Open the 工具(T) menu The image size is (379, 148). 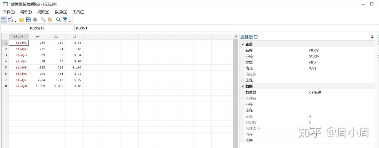tap(78, 12)
